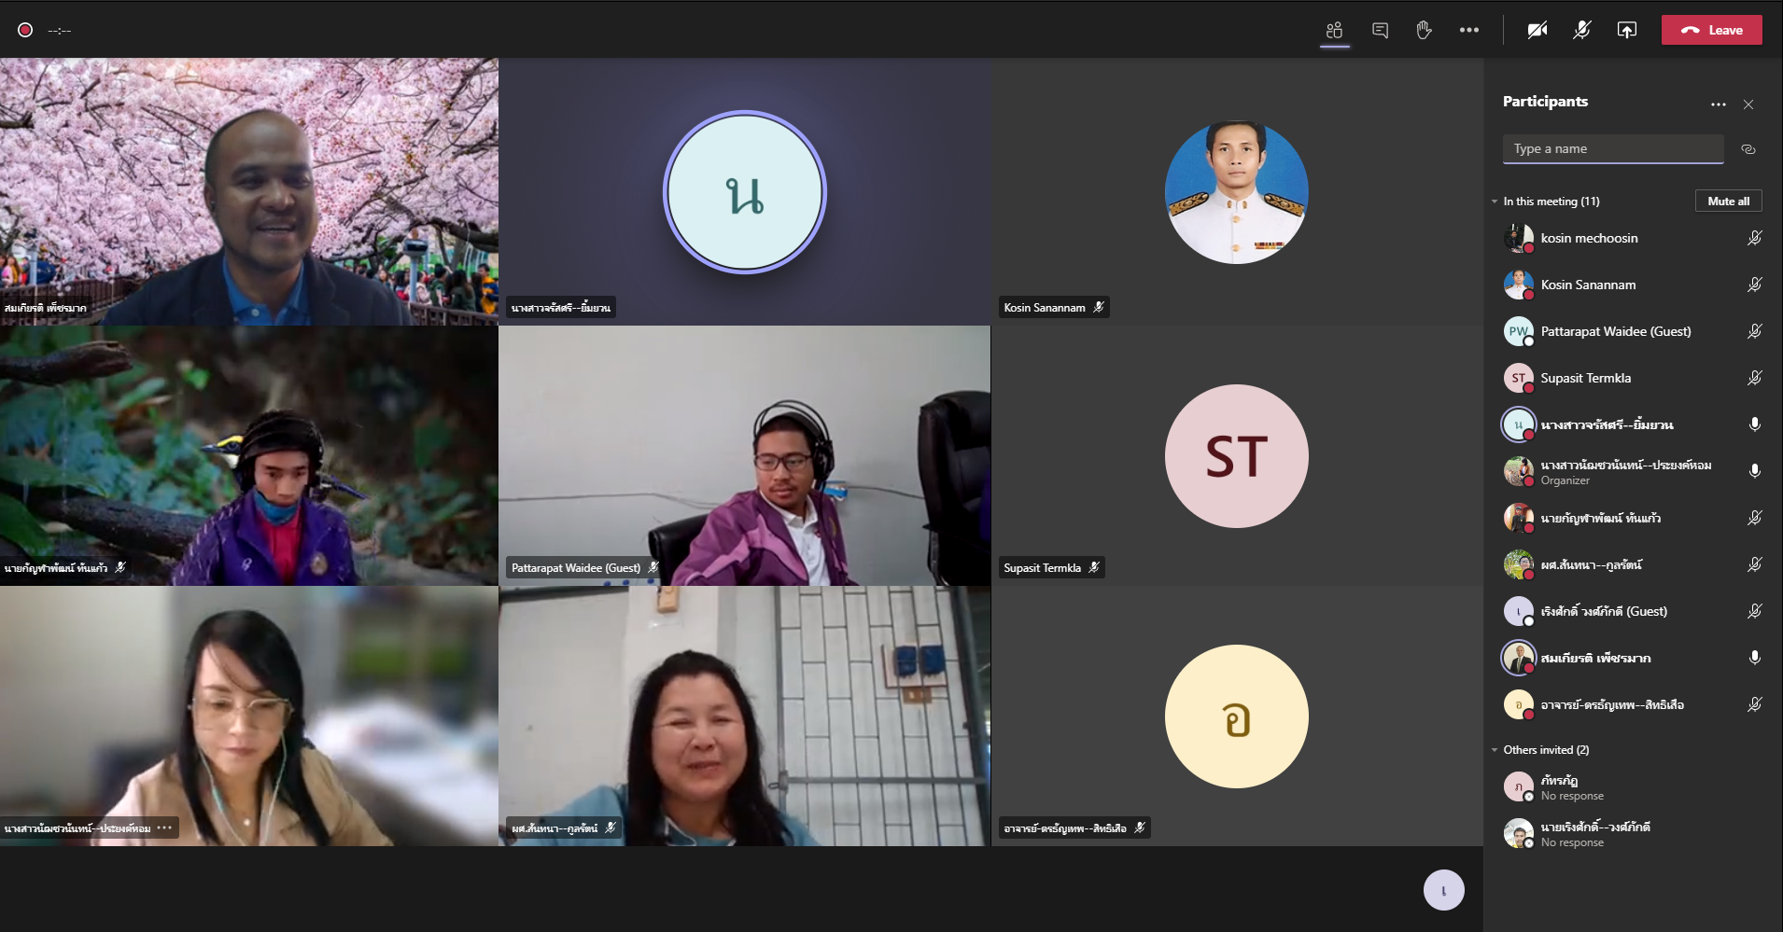Select Supasit Termkla in participants list
Screen dimensions: 1783x932
[1585, 378]
